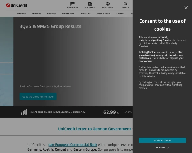
Task: Open the About Us menu
Action: pyautogui.click(x=36, y=14)
